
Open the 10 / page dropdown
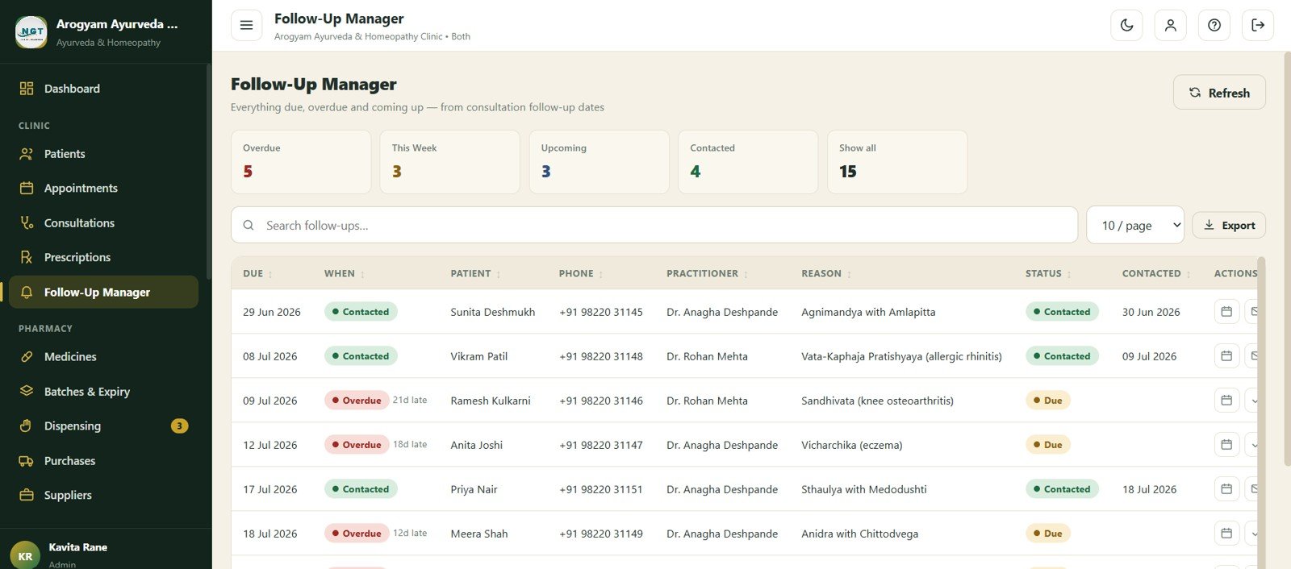[1134, 226]
